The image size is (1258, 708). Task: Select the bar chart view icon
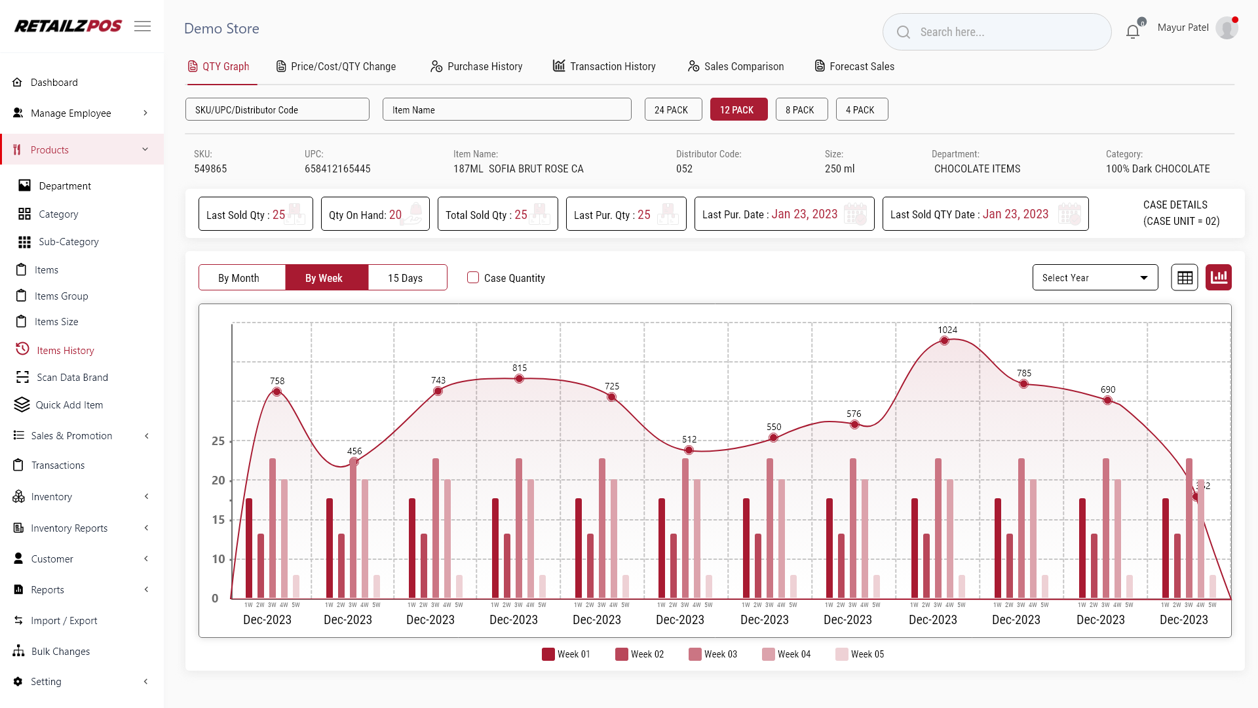coord(1219,278)
